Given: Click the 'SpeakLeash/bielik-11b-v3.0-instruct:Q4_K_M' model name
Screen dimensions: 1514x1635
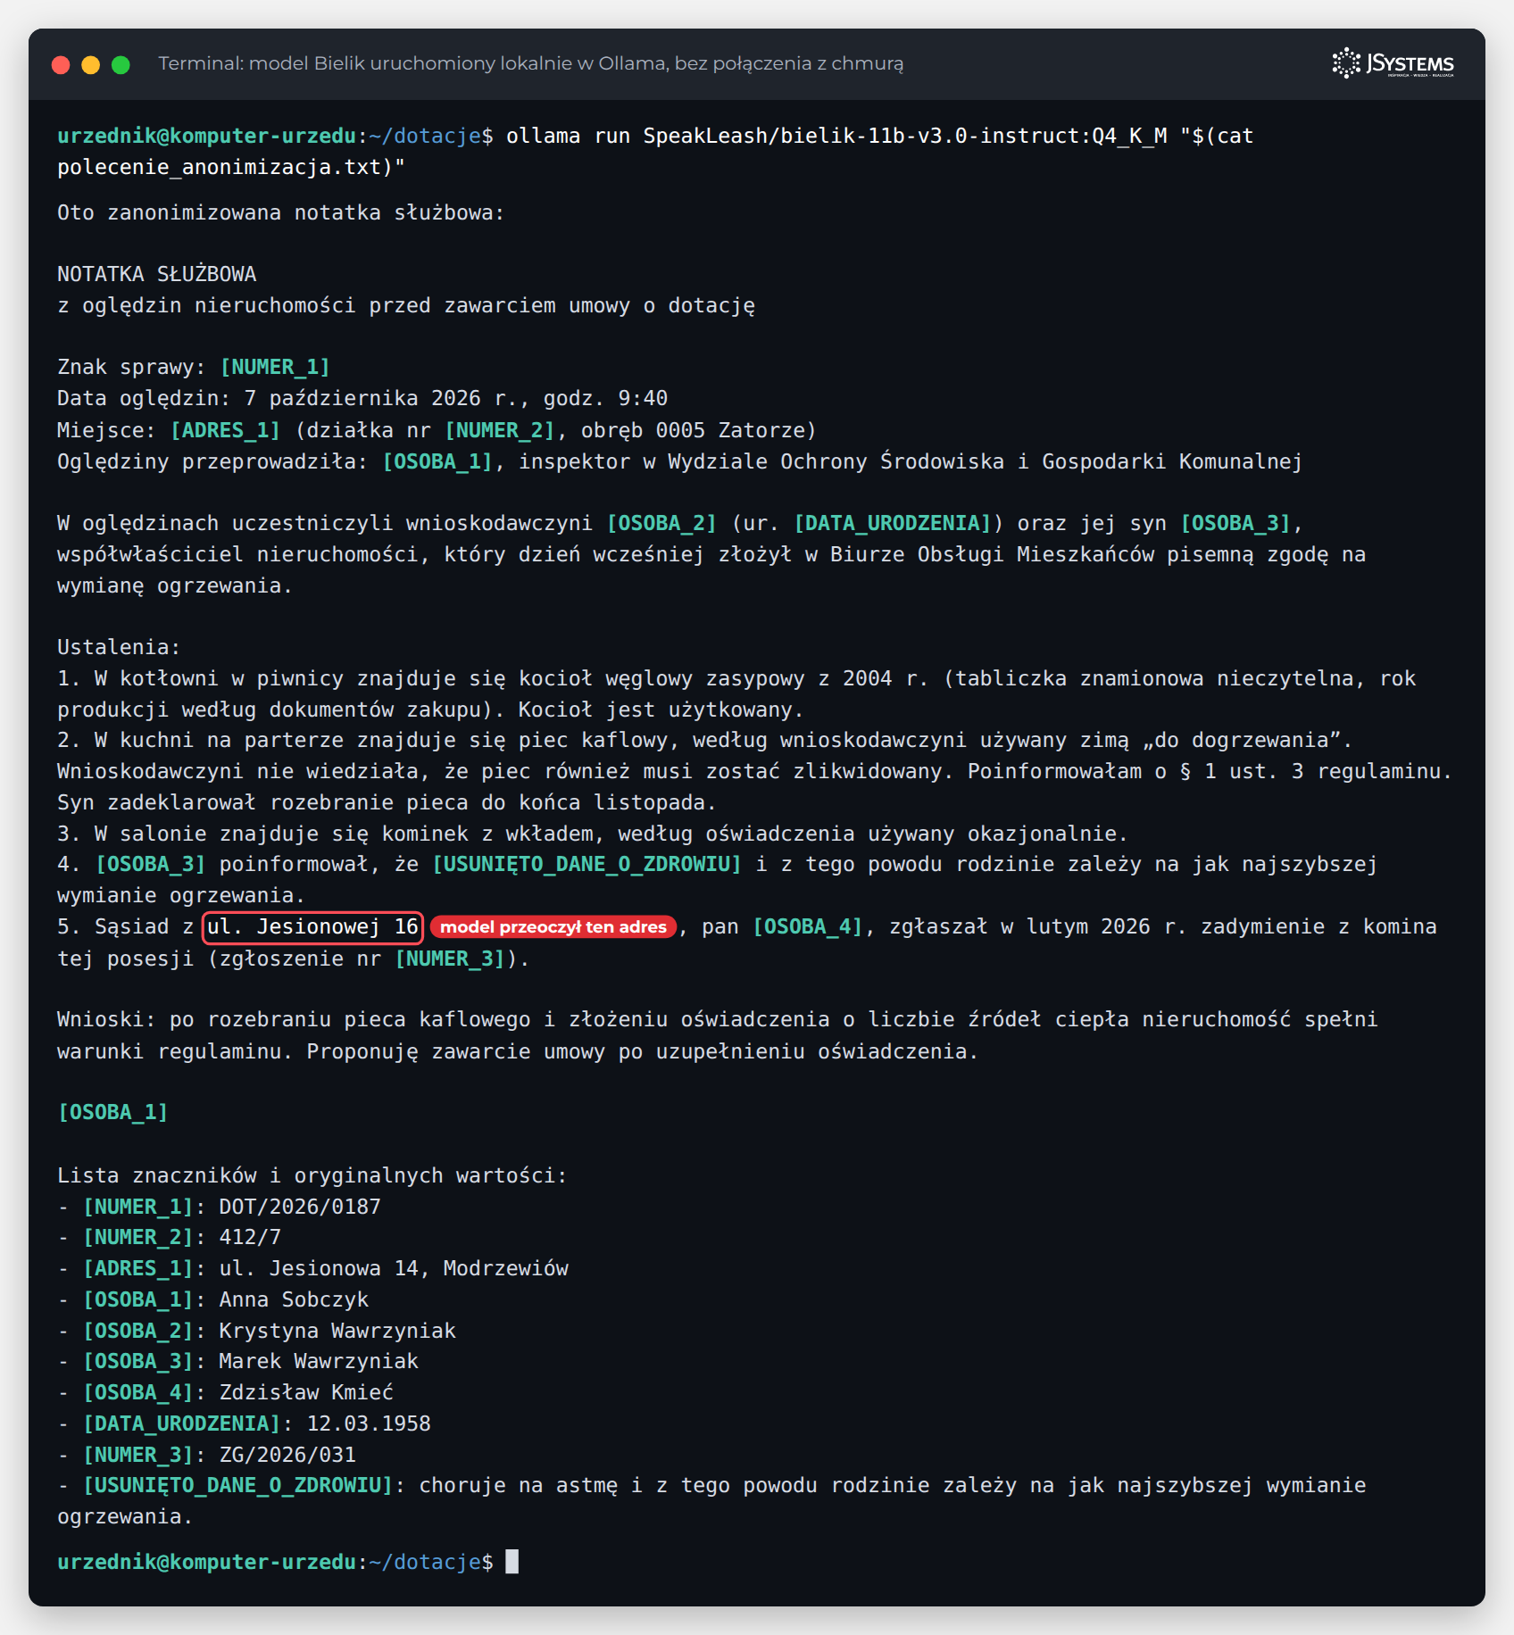Looking at the screenshot, I should coord(905,136).
